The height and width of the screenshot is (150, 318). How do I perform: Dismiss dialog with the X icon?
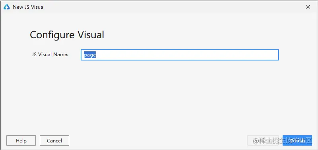(x=308, y=7)
